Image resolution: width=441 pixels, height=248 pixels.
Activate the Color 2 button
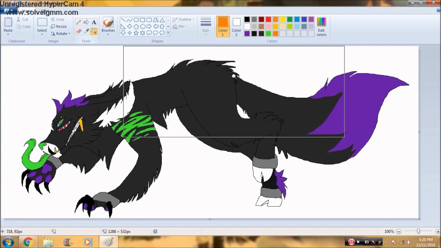(236, 27)
